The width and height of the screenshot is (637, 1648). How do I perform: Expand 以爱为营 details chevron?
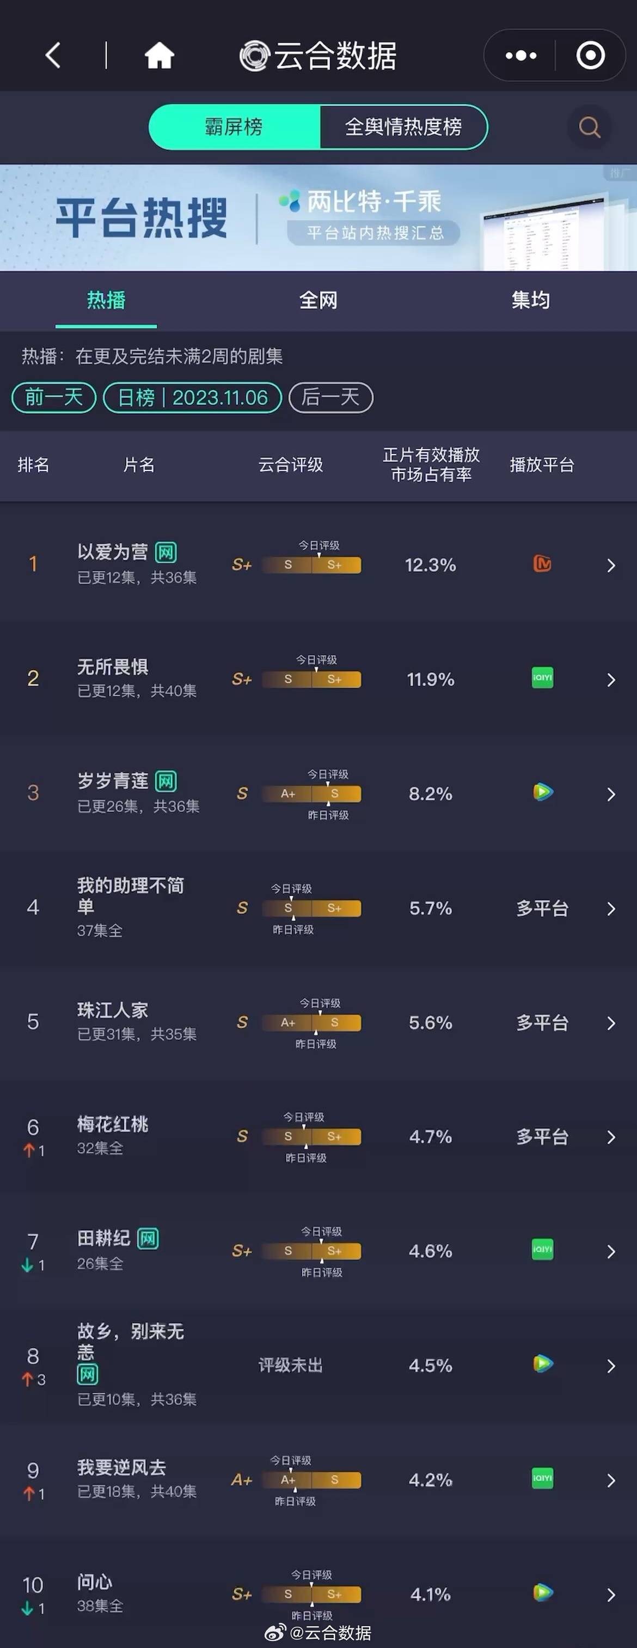[x=611, y=565]
